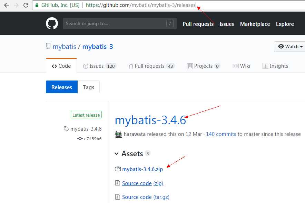This screenshot has width=305, height=203.
Task: Download mybatis-3.4.6.zip asset
Action: [142, 169]
